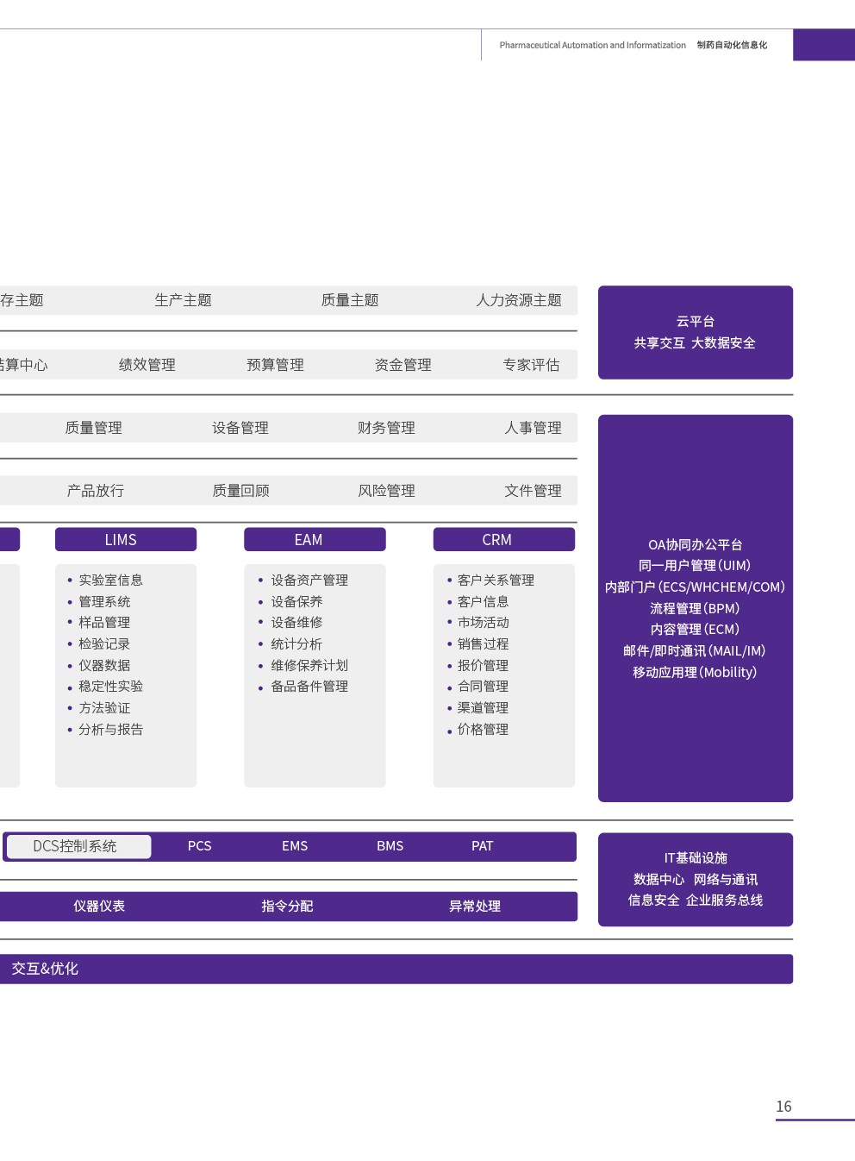This screenshot has height=1161, width=855.
Task: Select the 风险管理 label
Action: coord(386,491)
